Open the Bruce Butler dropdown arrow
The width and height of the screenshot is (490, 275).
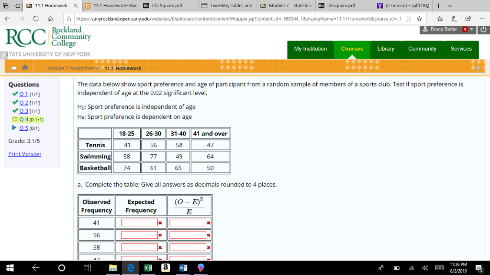[x=470, y=29]
